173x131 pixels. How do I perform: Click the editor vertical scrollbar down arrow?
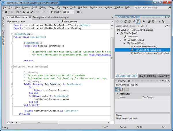tap(112, 119)
